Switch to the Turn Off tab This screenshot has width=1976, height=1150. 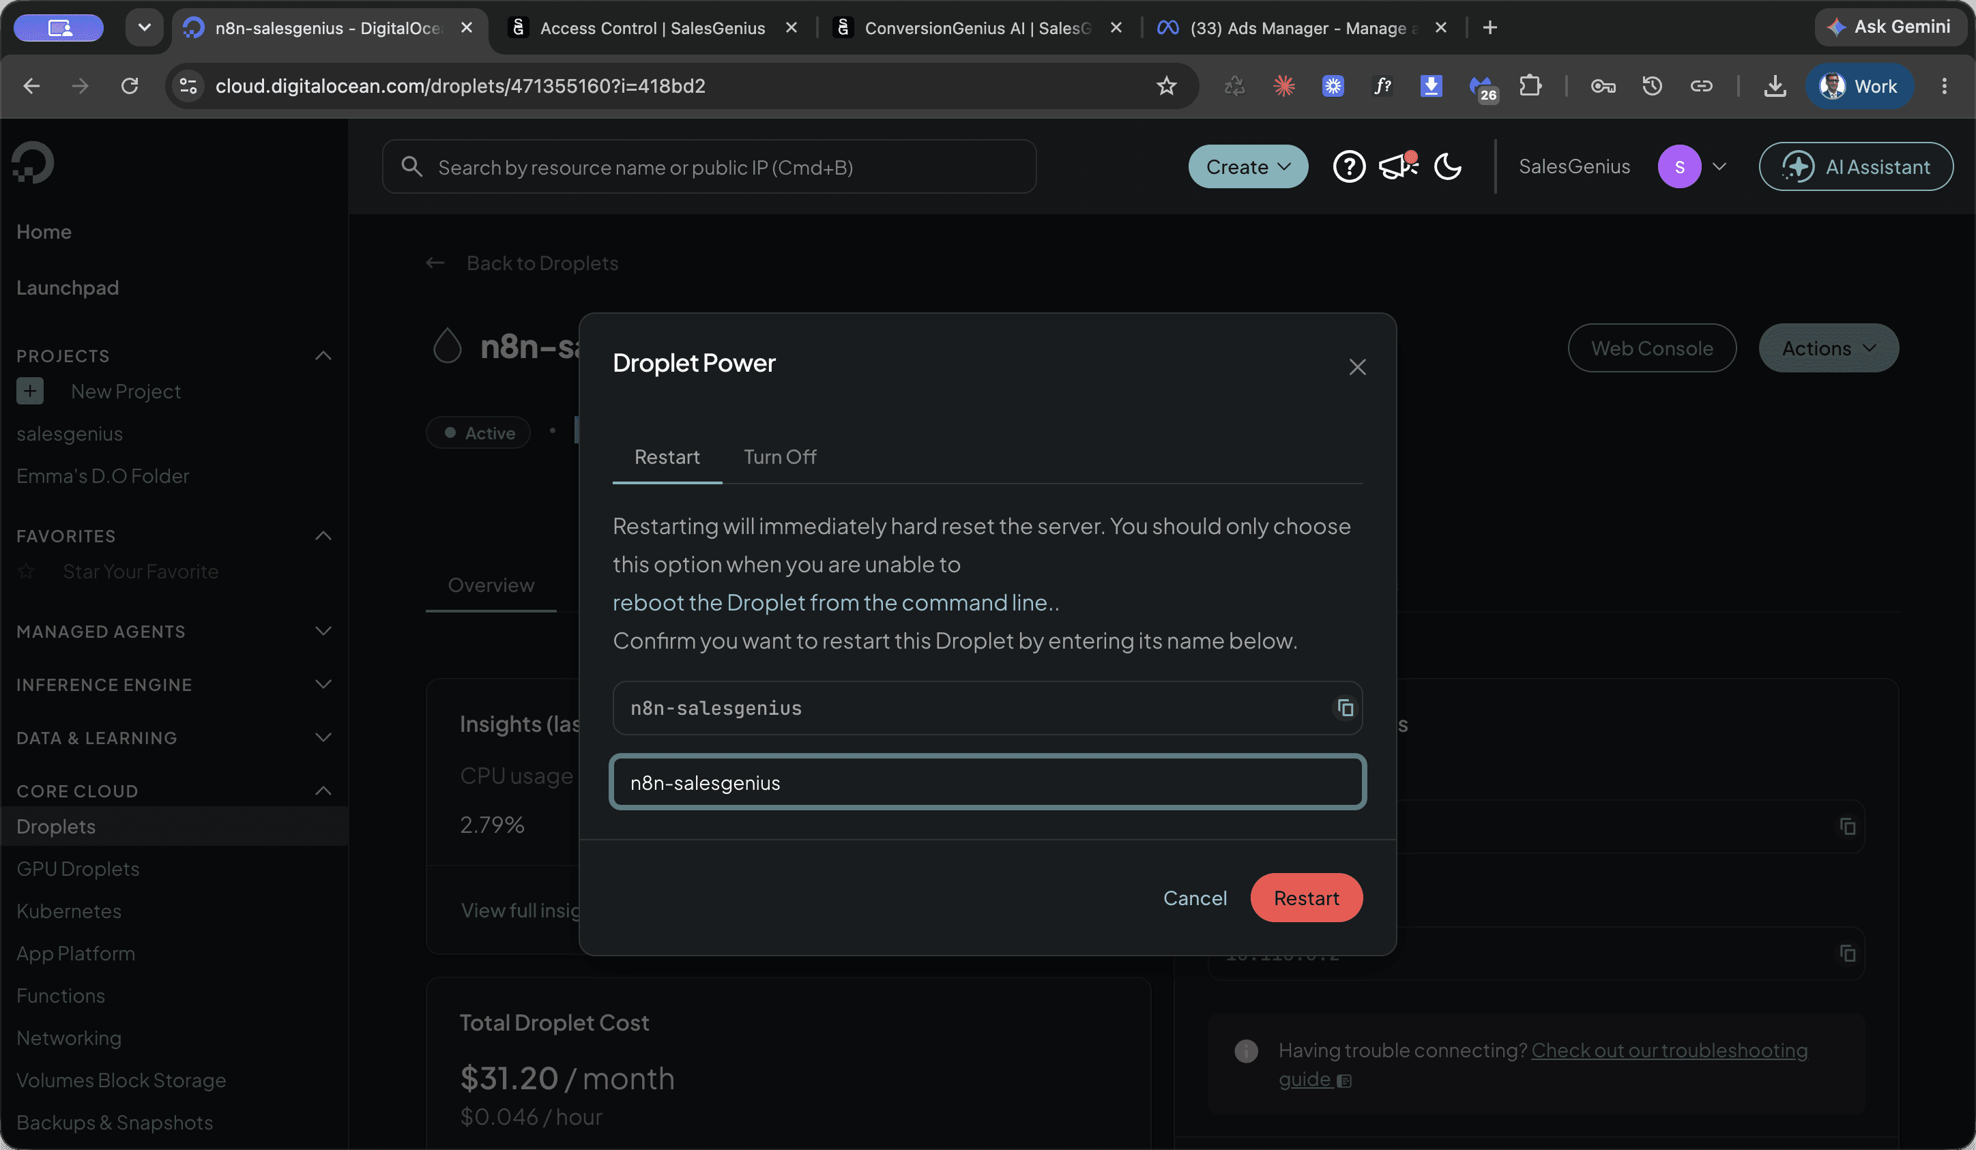coord(779,457)
